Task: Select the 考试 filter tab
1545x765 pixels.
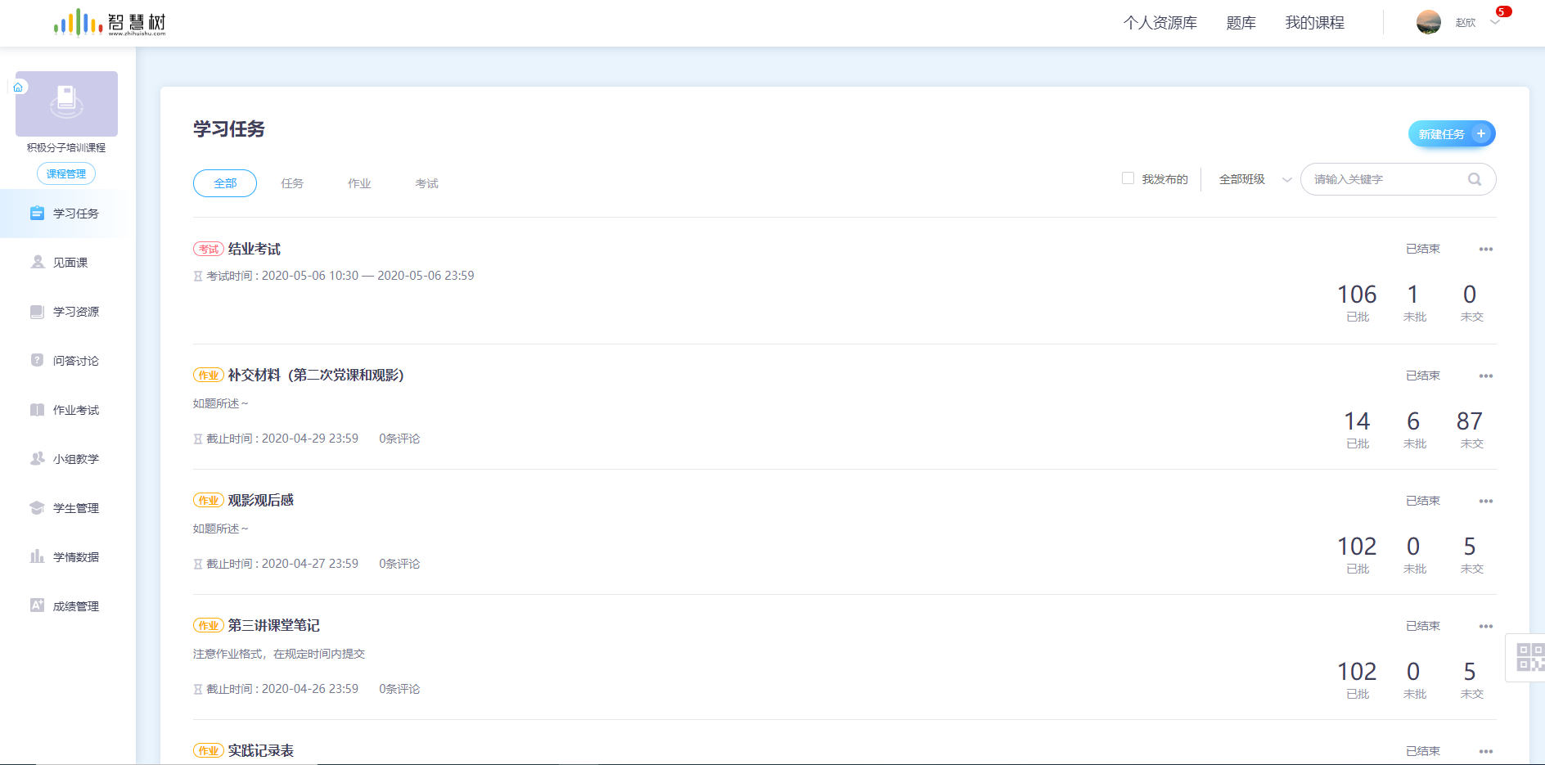Action: [426, 183]
